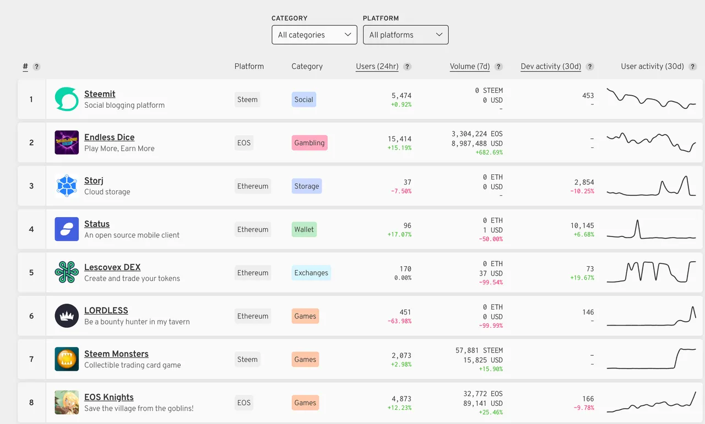Click Steem platform tag in Steemit row
The height and width of the screenshot is (424, 705).
point(247,100)
